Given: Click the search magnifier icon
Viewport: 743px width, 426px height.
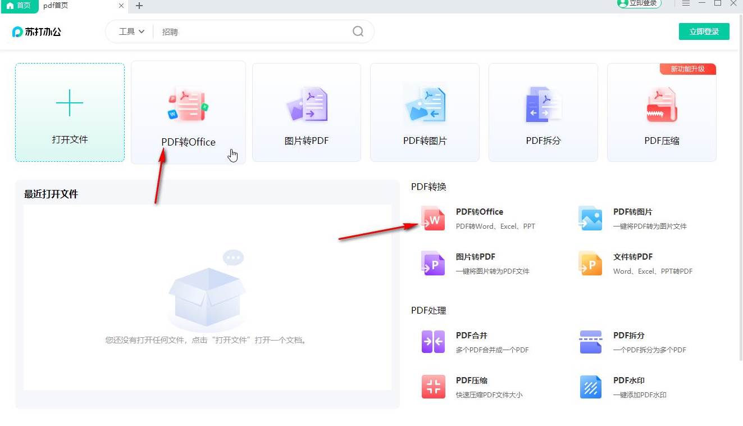Looking at the screenshot, I should click(x=358, y=31).
